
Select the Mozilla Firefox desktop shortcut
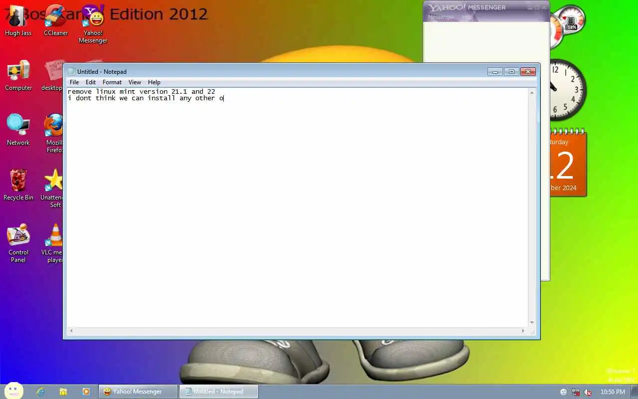(x=54, y=133)
